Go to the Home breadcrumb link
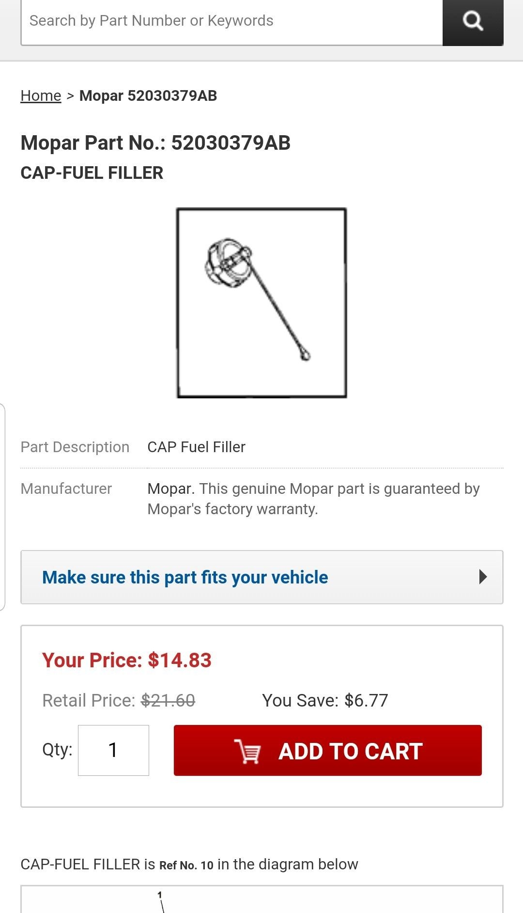Viewport: 523px width, 913px height. coord(41,96)
